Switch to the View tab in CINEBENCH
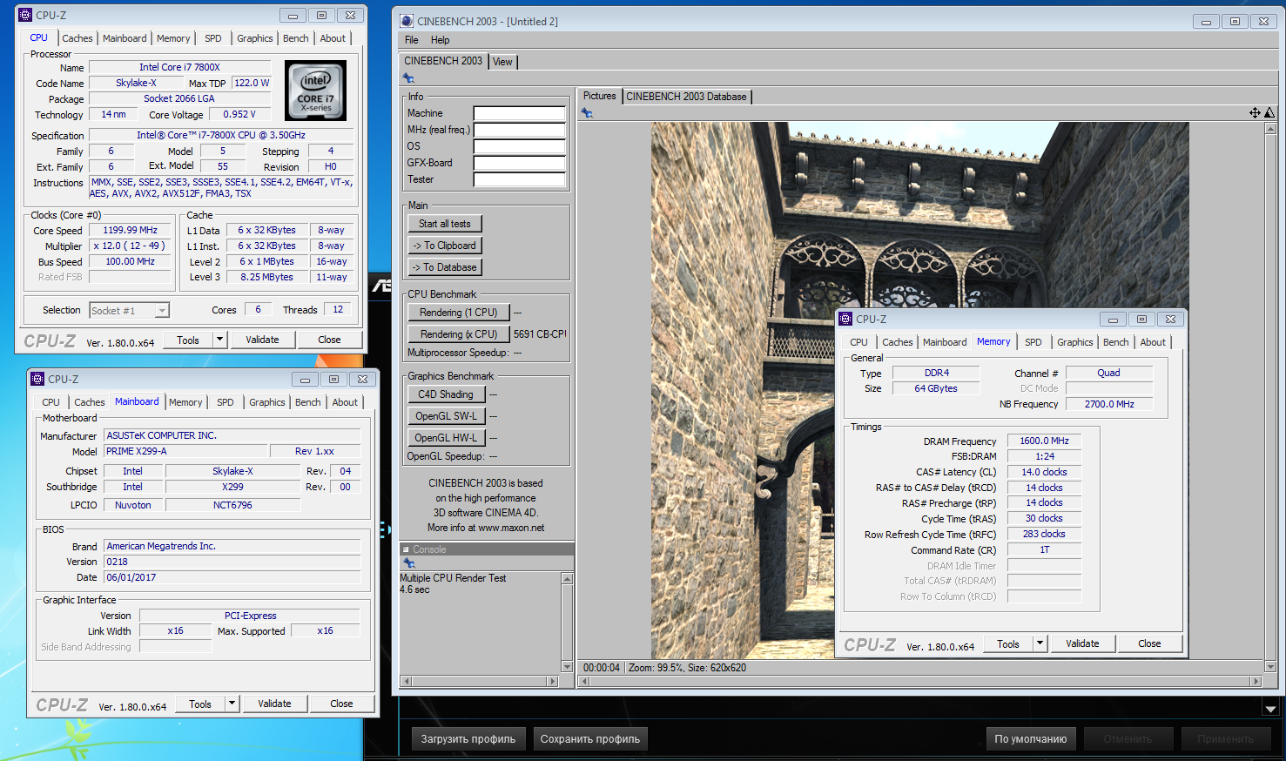The height and width of the screenshot is (761, 1286). (502, 62)
